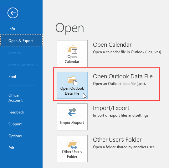
Task: Click the Other User's Folder heading
Action: pyautogui.click(x=117, y=139)
